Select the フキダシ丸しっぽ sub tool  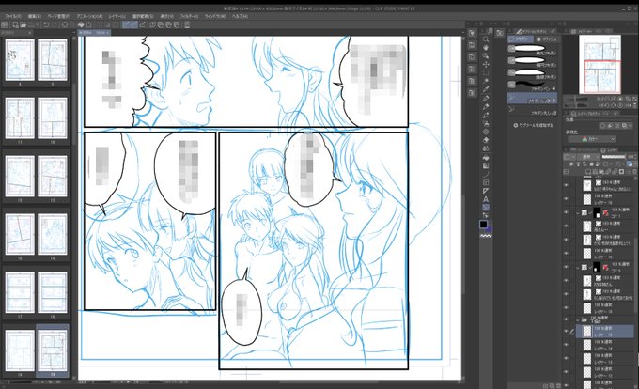(532, 110)
